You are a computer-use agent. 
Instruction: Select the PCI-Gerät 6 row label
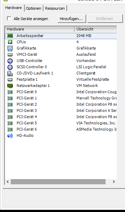click(x=27, y=129)
